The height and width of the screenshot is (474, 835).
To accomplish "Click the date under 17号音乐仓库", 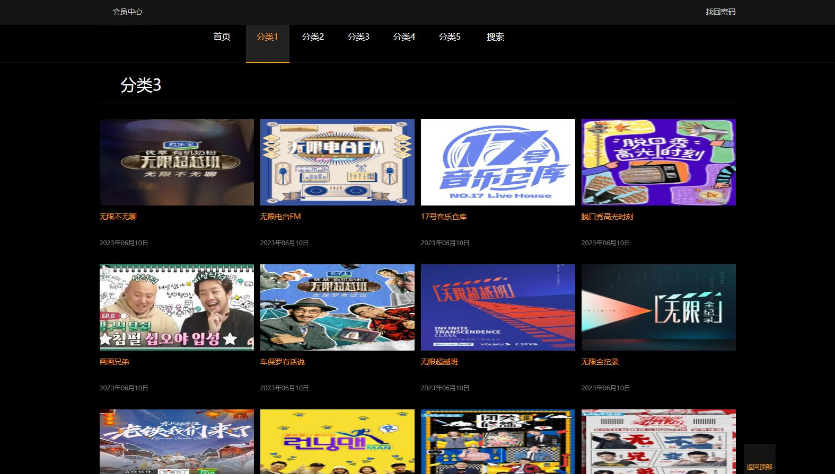I will pos(445,243).
